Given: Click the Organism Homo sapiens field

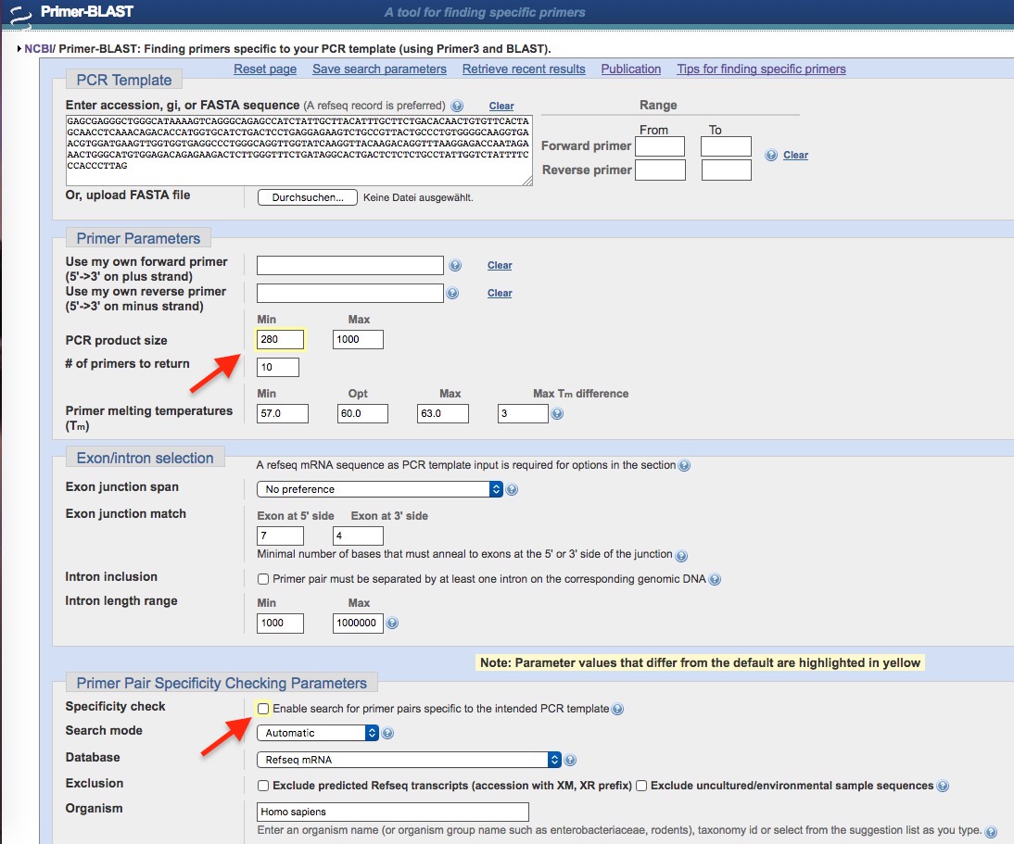Looking at the screenshot, I should [393, 812].
